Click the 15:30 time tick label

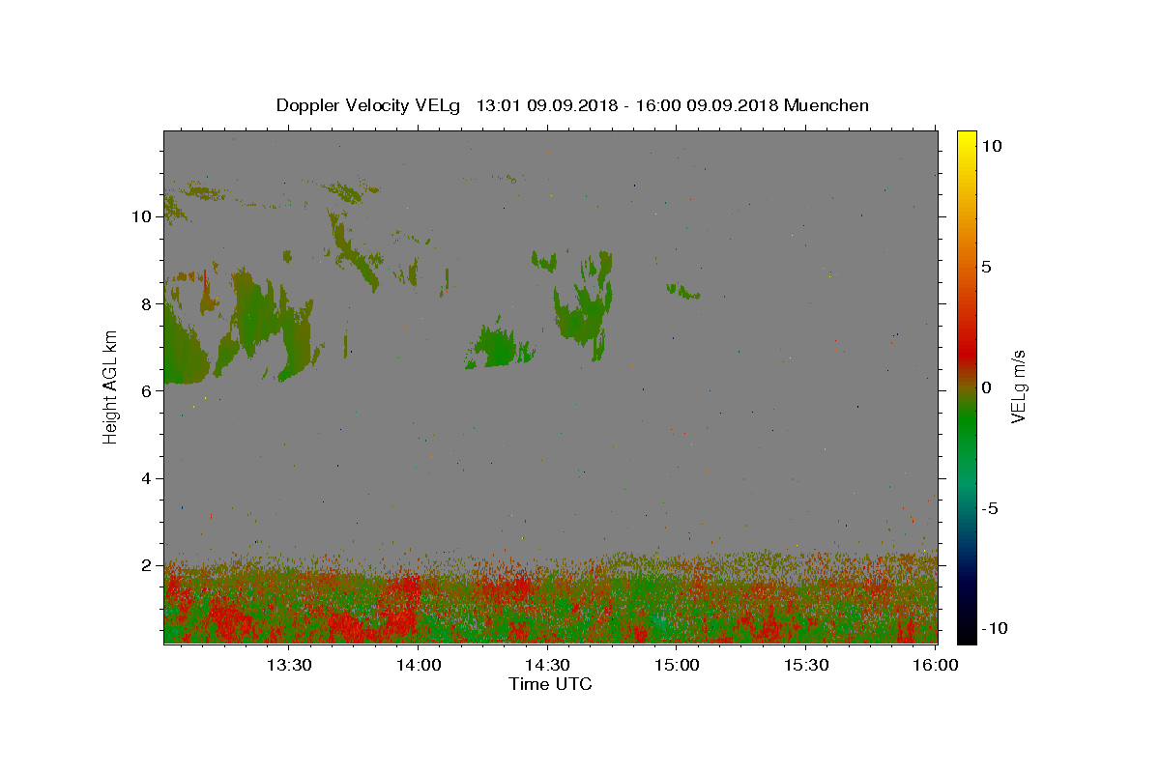pyautogui.click(x=806, y=665)
